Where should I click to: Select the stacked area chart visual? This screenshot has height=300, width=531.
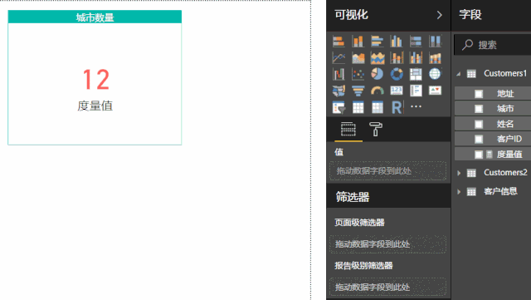[x=377, y=57]
